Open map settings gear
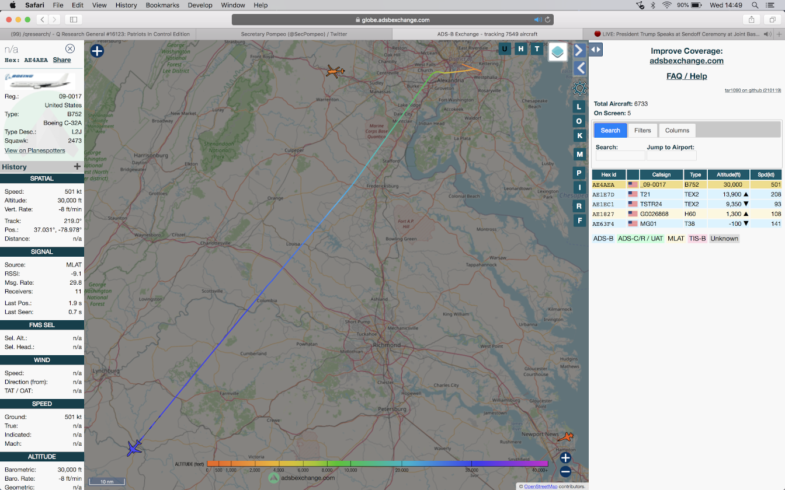 tap(579, 88)
